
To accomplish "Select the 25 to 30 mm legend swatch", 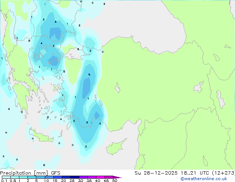I will 75,177.
